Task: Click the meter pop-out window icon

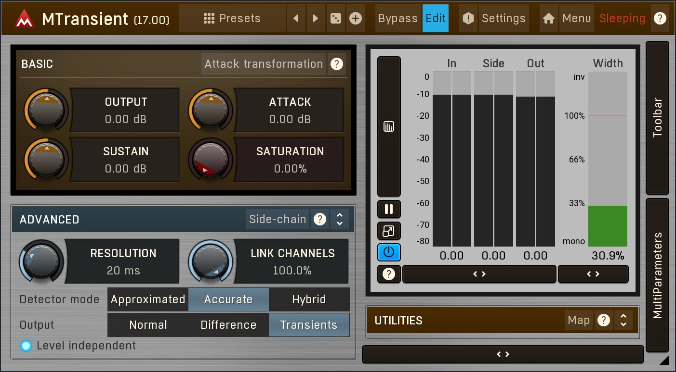Action: 389,231
